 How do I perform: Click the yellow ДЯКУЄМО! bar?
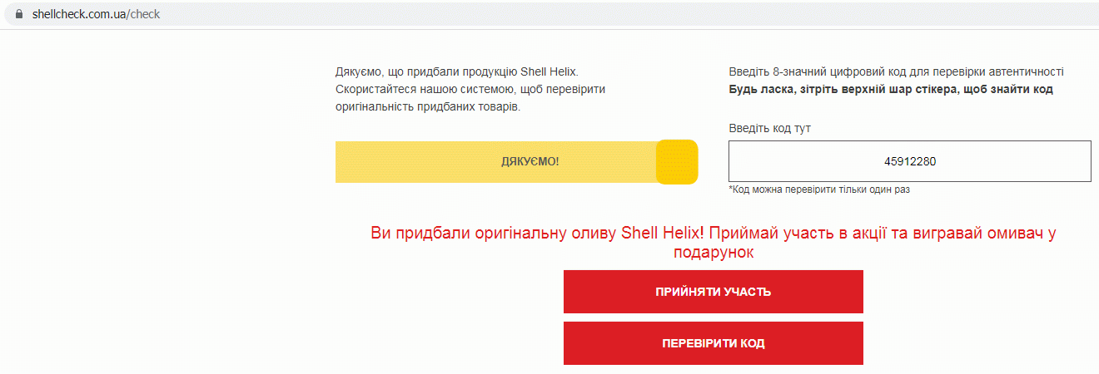pos(516,161)
